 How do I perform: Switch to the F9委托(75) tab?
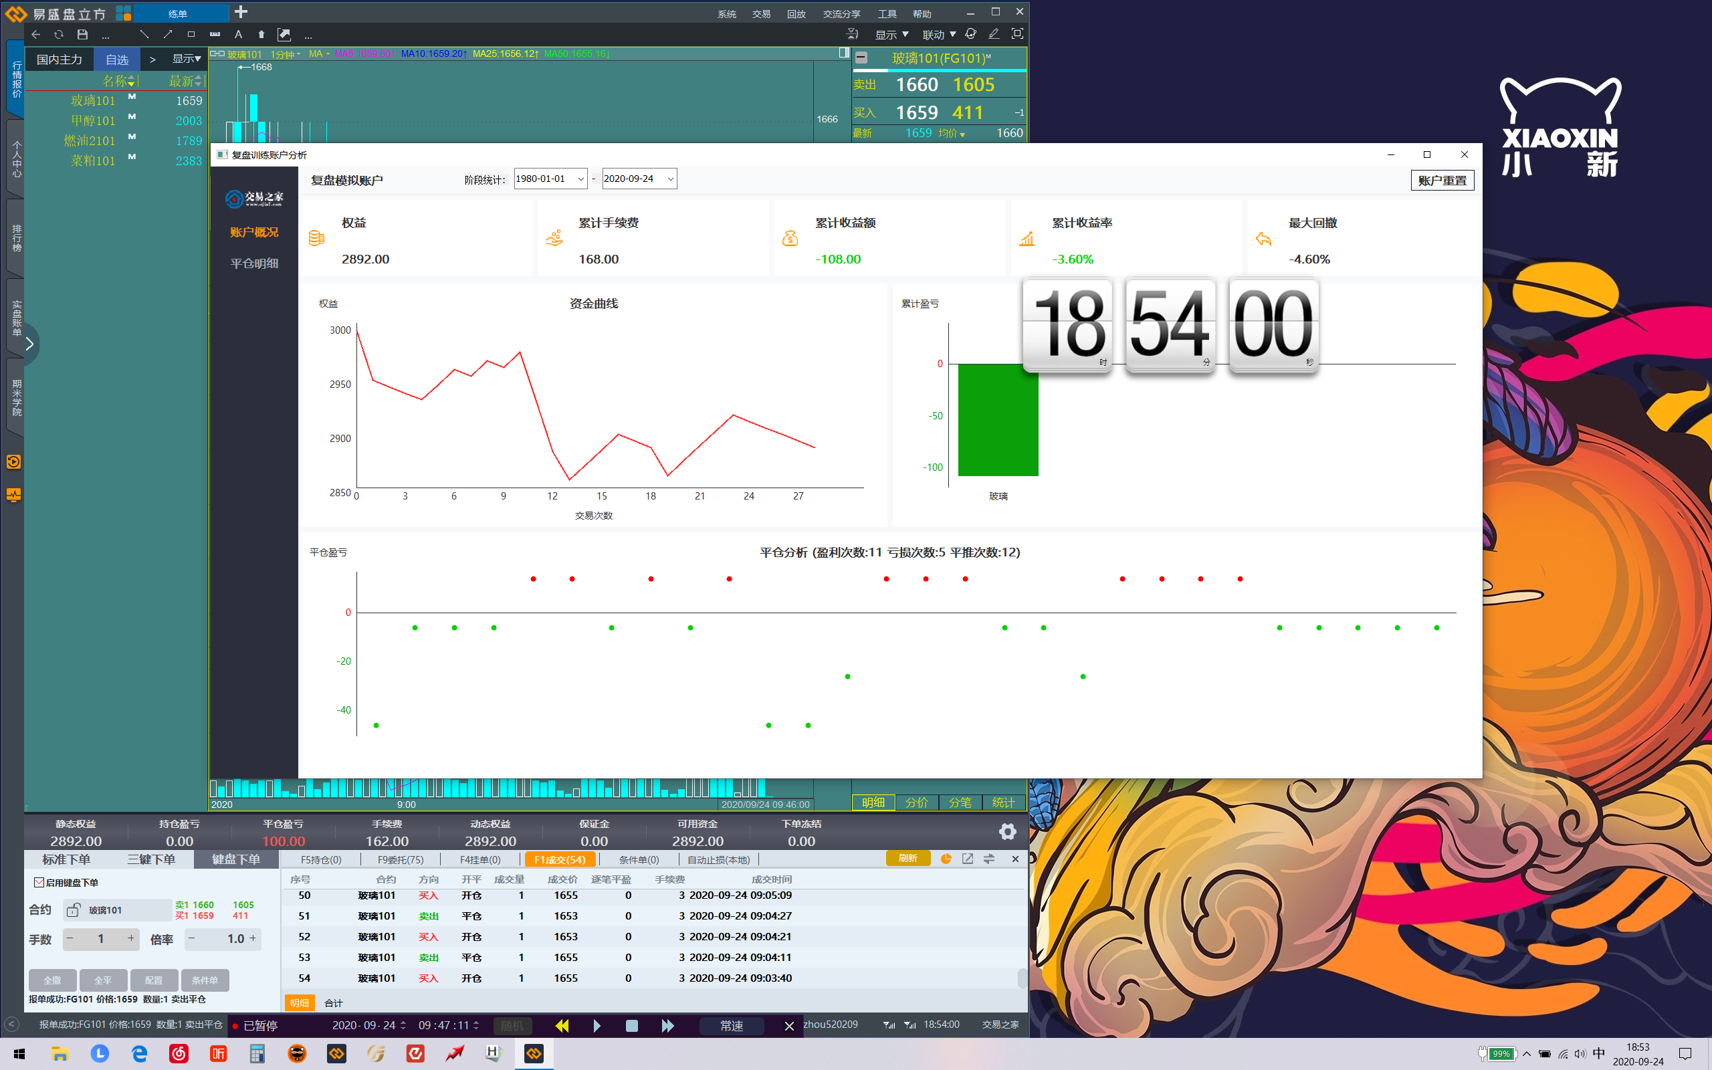click(x=401, y=859)
